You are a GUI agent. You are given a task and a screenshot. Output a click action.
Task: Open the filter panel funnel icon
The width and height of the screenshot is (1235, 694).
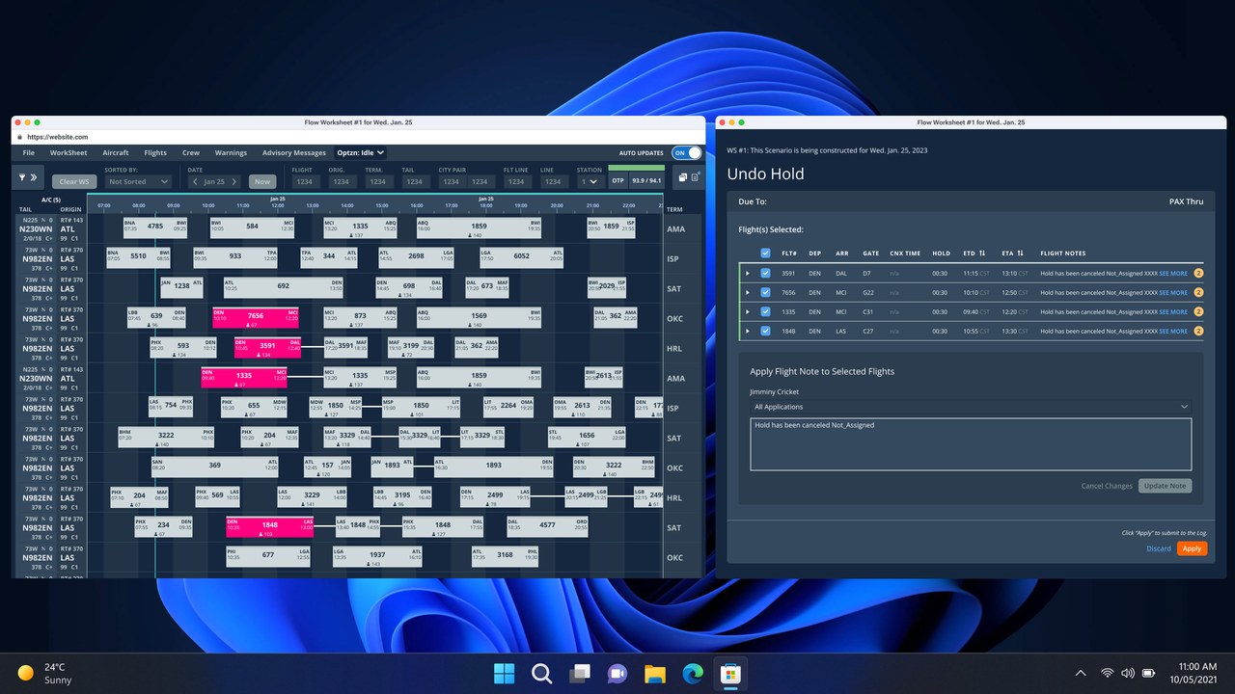(x=21, y=178)
